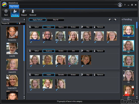Click the Pending panel vertical scrollbar
This screenshot has height=104, width=139.
coord(137,25)
